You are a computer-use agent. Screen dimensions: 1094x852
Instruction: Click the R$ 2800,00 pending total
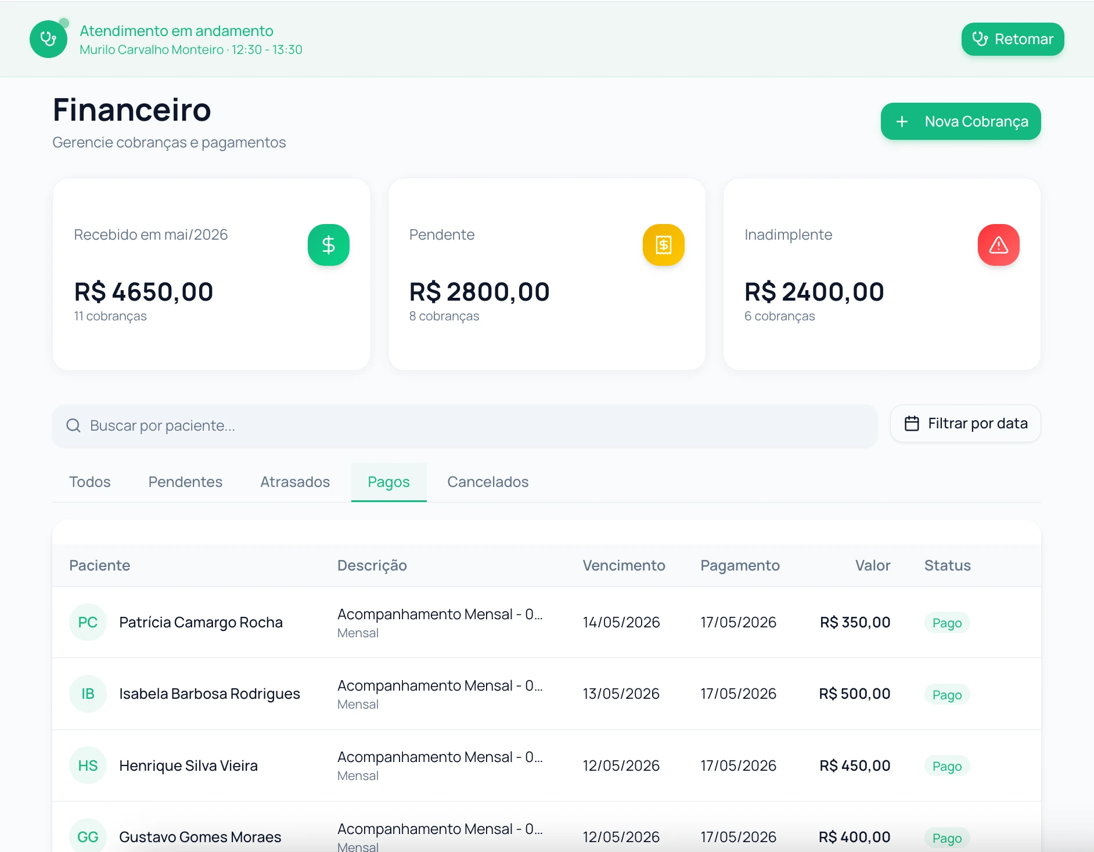[479, 291]
